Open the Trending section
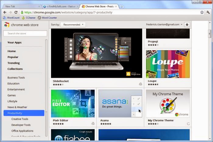Viewport: 213px width, 142px height. click(x=14, y=63)
